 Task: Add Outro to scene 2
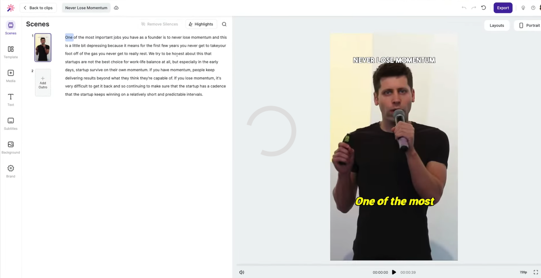(42, 82)
